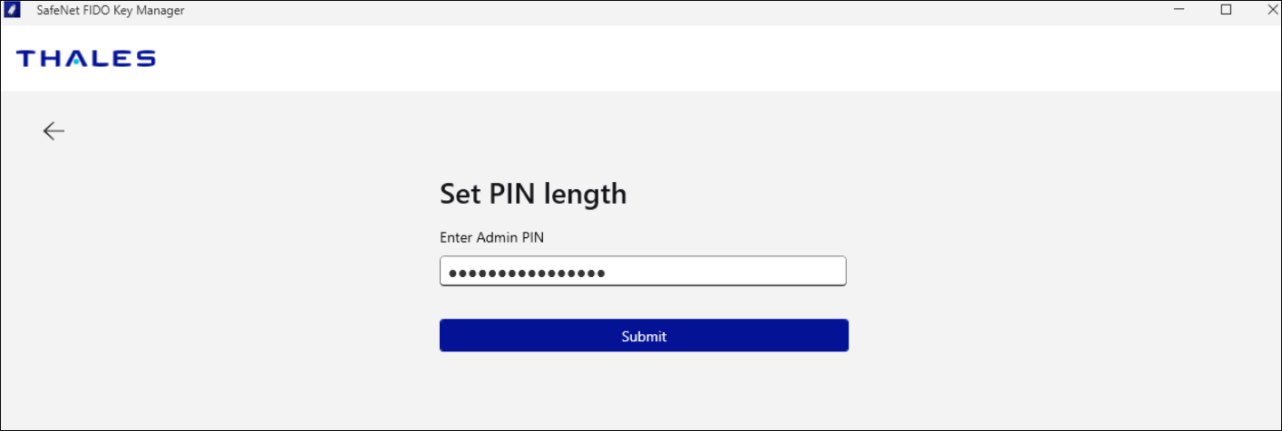The image size is (1282, 431).
Task: Click the last dot of the masked PIN
Action: coord(601,273)
